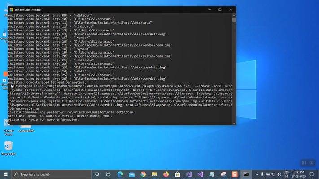Click the console vertical scrollbar thumb
The width and height of the screenshot is (319, 179).
tap(234, 20)
